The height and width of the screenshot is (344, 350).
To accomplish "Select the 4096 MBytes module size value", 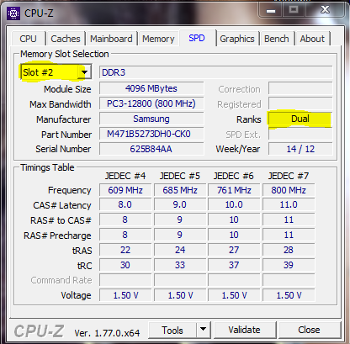I will pos(151,88).
